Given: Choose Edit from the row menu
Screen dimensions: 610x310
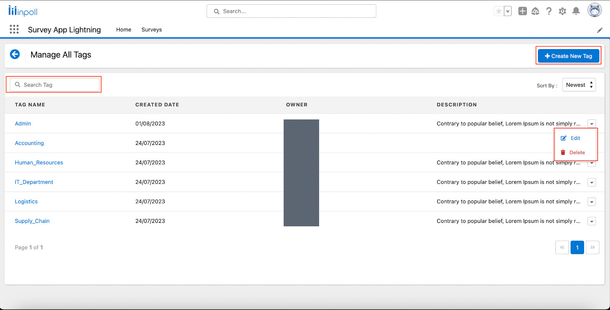Looking at the screenshot, I should coord(570,138).
